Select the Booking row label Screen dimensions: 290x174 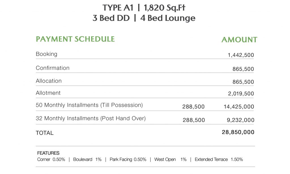point(46,54)
